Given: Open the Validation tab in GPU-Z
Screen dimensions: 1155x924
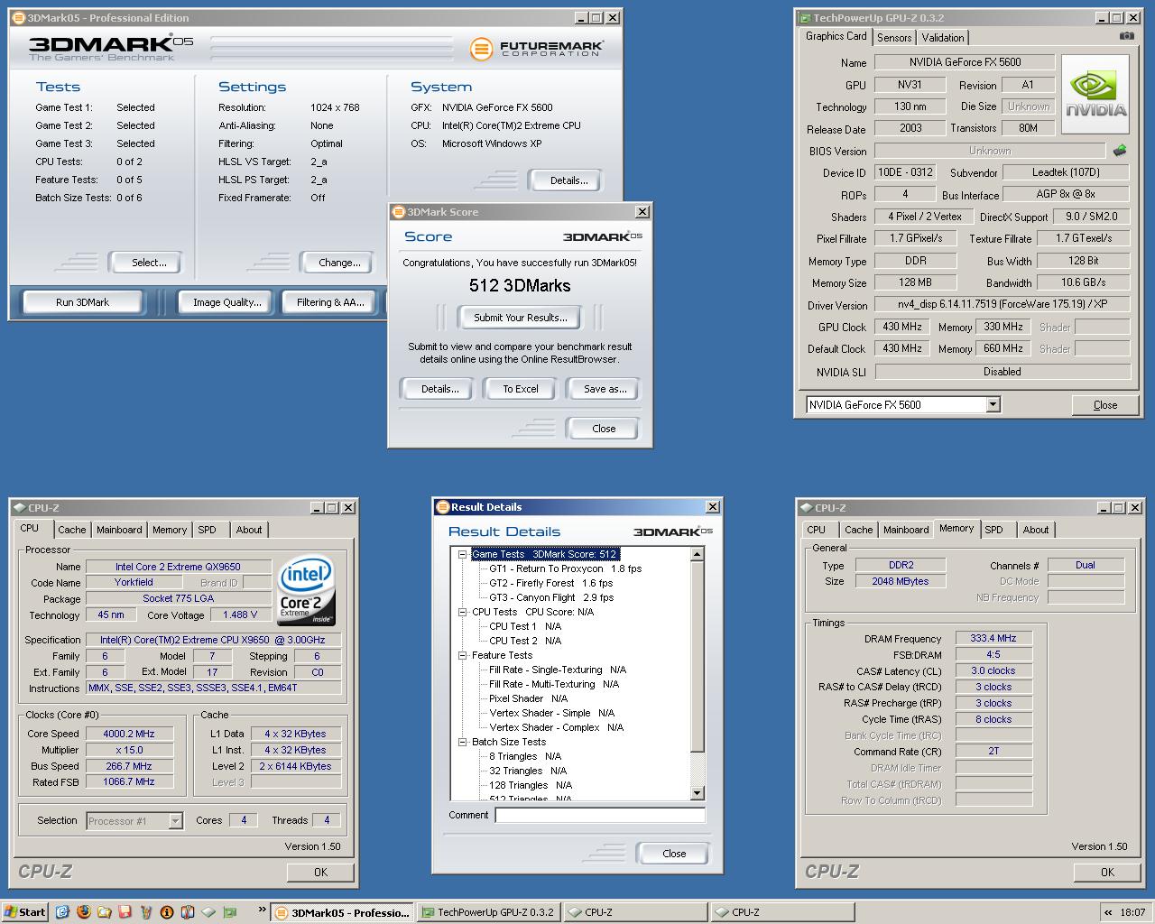Looking at the screenshot, I should [x=943, y=37].
